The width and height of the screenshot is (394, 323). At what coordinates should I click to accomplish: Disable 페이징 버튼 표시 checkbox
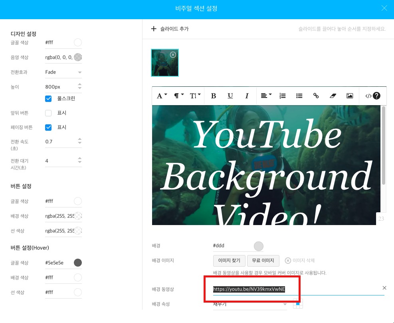(49, 128)
